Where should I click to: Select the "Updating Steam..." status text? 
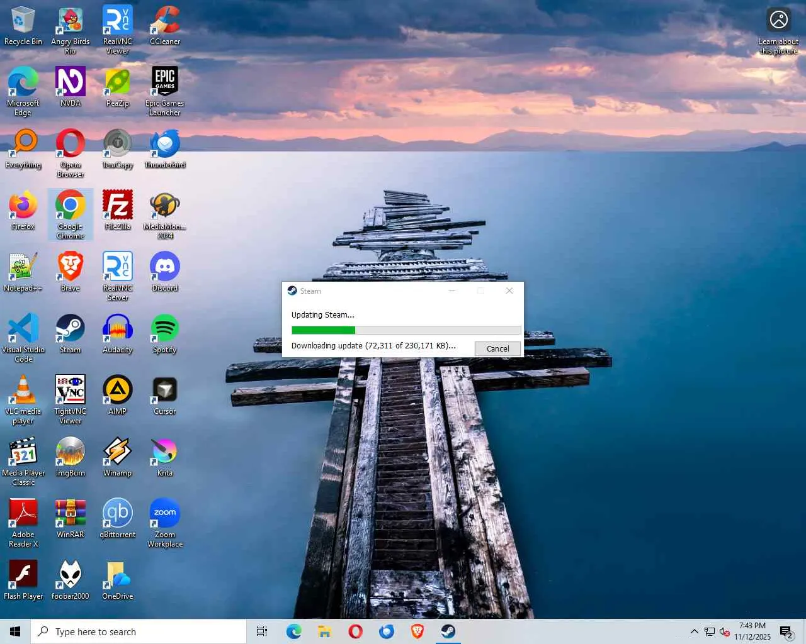[x=323, y=314]
